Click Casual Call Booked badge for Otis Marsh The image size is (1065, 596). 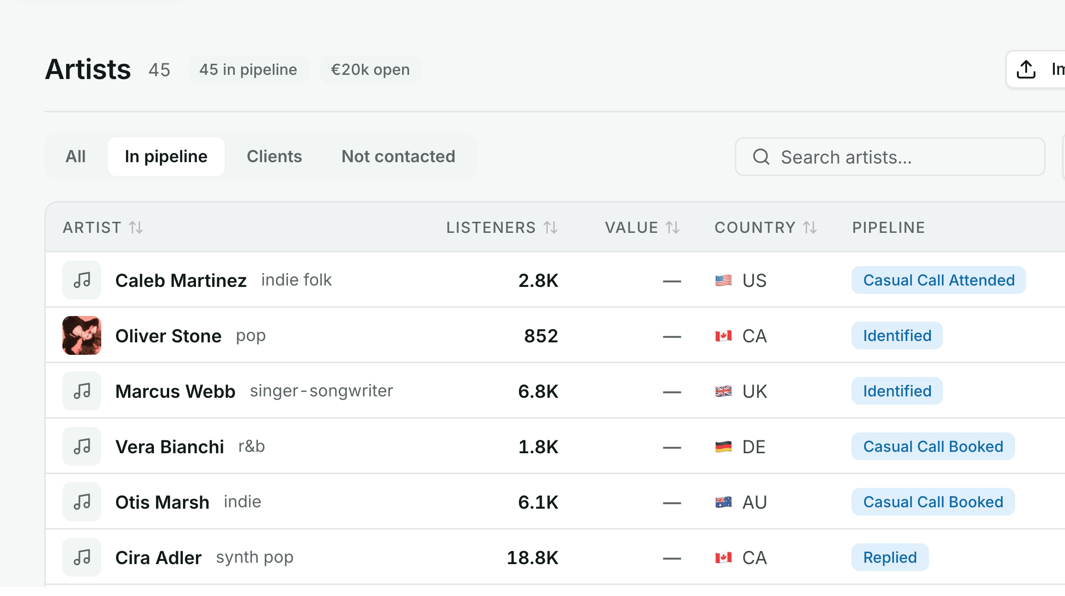coord(933,502)
